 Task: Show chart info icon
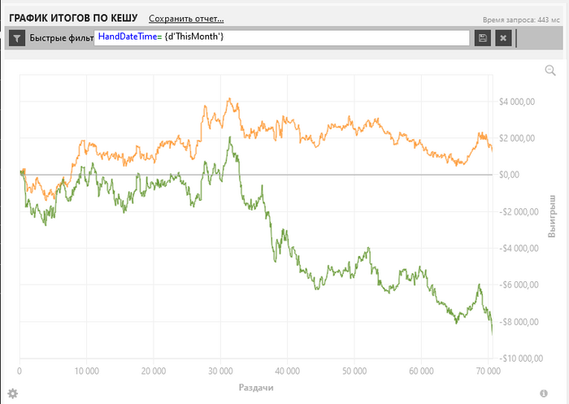[x=544, y=393]
